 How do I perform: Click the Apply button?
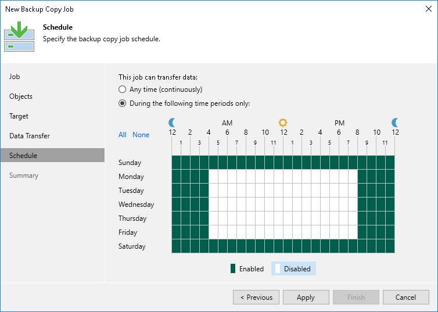pyautogui.click(x=306, y=297)
